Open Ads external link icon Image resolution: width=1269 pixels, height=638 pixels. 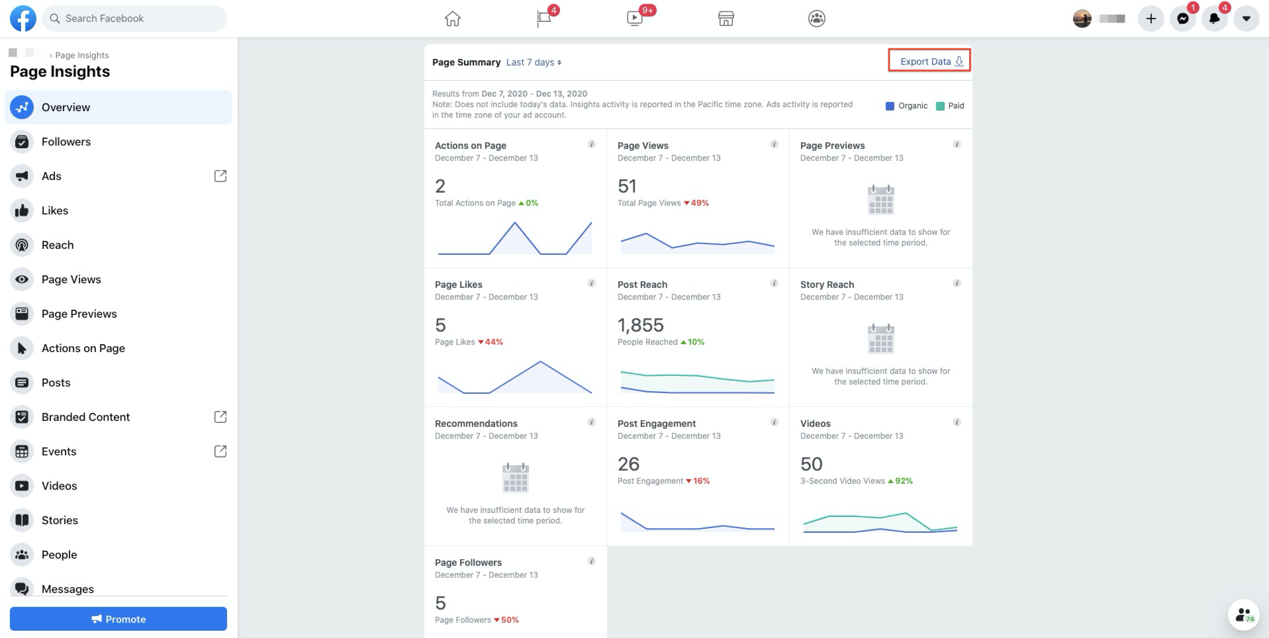(220, 176)
